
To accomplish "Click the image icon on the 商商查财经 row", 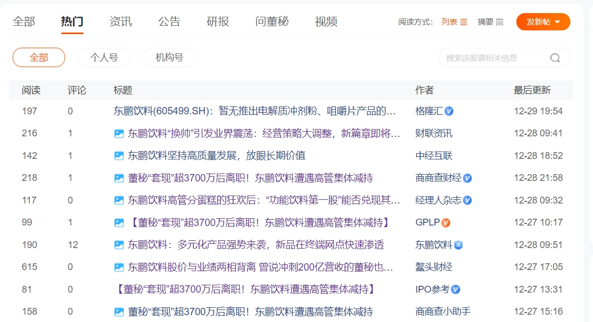I will pos(119,178).
